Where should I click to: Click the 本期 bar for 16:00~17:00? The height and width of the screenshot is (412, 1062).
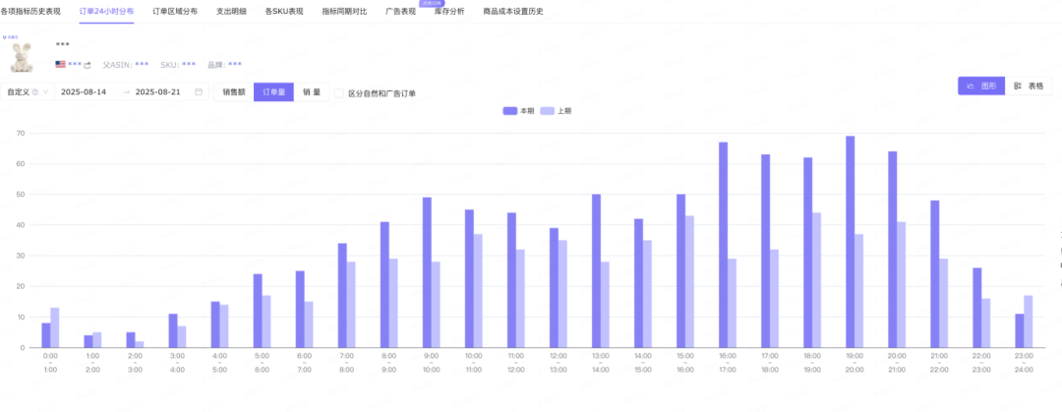coord(724,245)
